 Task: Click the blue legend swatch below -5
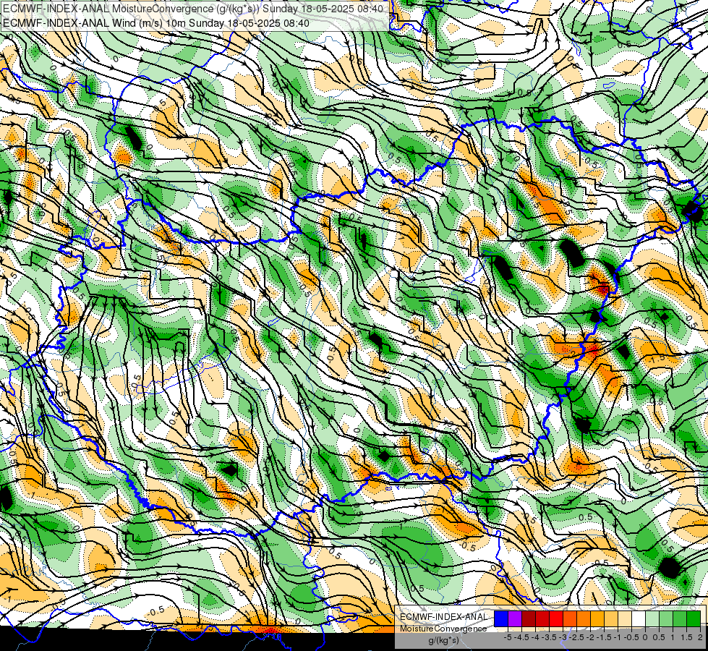tap(501, 618)
